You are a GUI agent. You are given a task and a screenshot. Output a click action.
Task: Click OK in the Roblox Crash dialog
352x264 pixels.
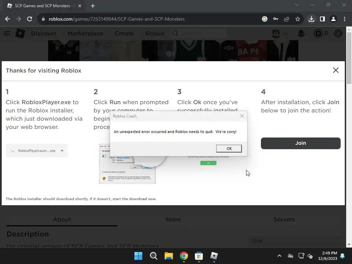tap(229, 148)
